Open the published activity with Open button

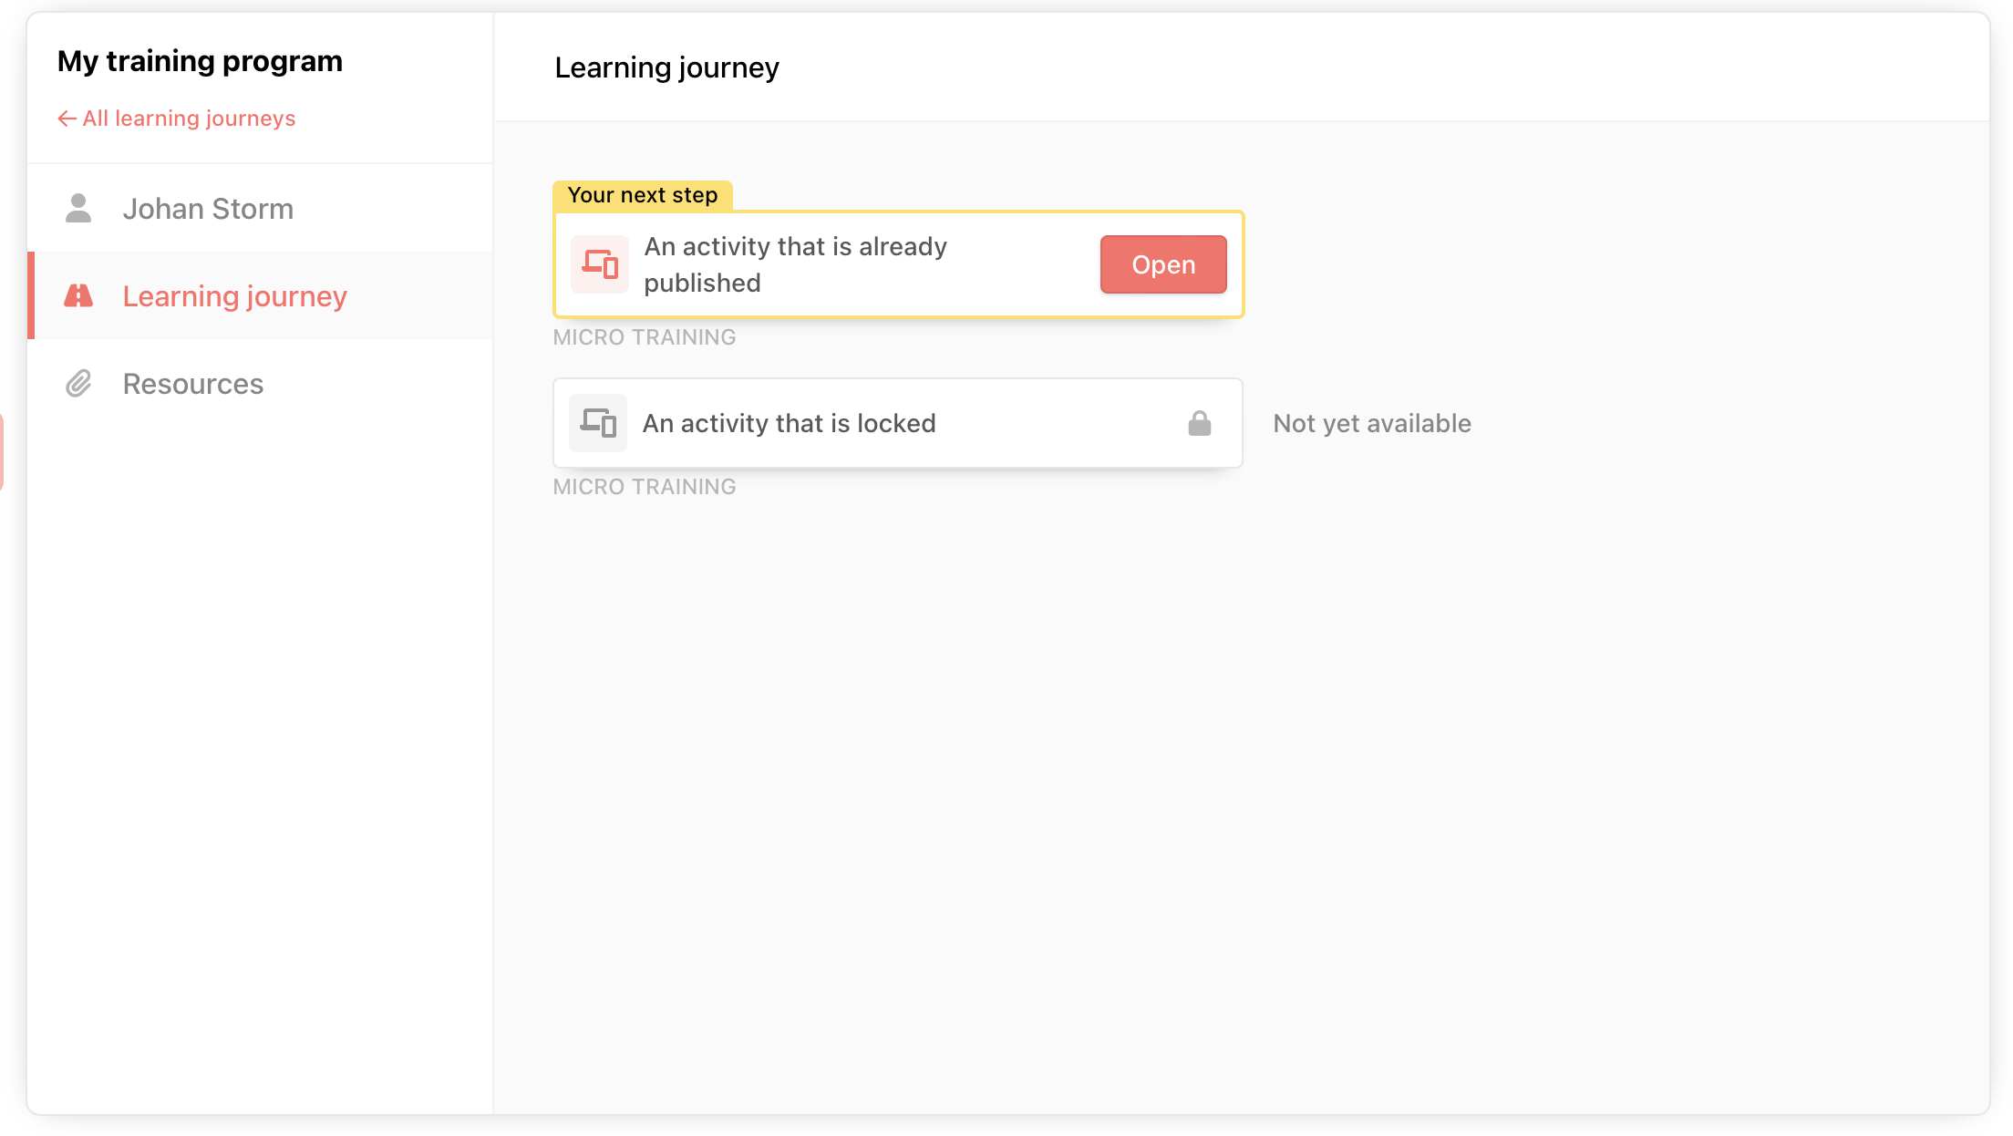[x=1163, y=264]
